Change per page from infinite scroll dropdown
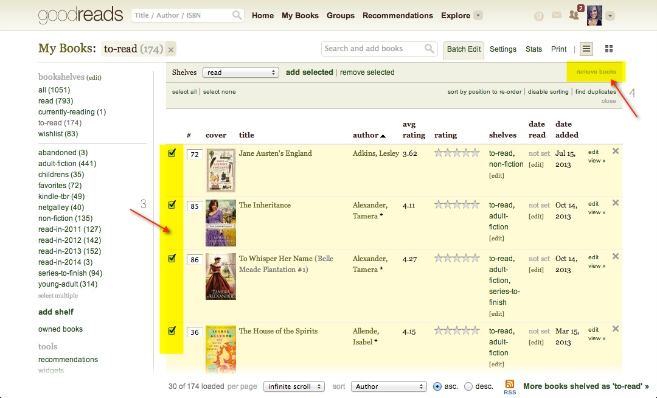The height and width of the screenshot is (398, 657). point(294,386)
